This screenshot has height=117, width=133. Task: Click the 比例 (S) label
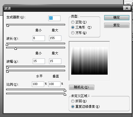tap(13, 84)
